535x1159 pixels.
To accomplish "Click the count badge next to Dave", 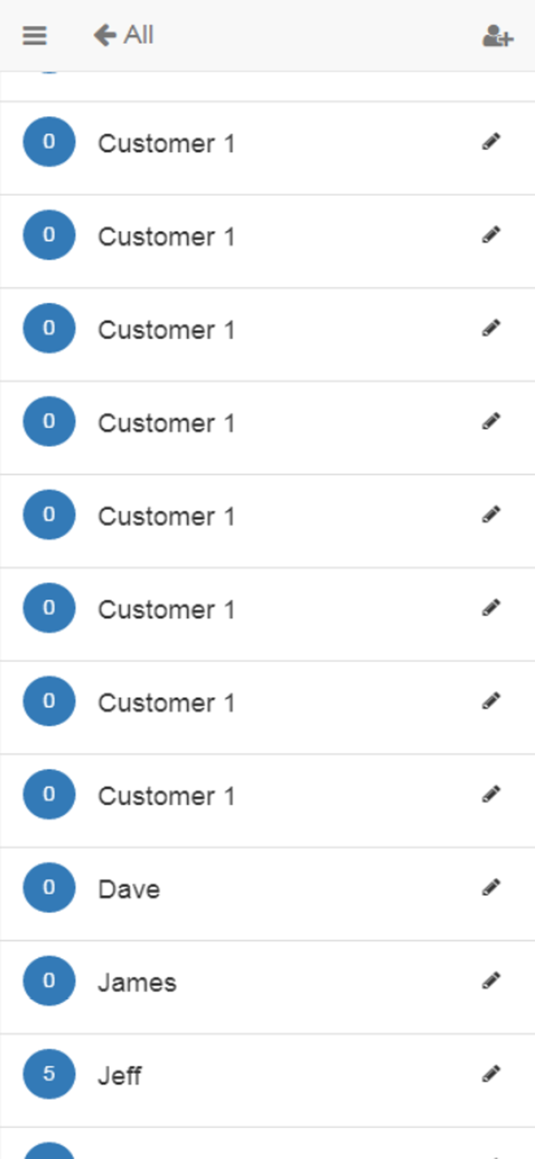I will [x=49, y=887].
